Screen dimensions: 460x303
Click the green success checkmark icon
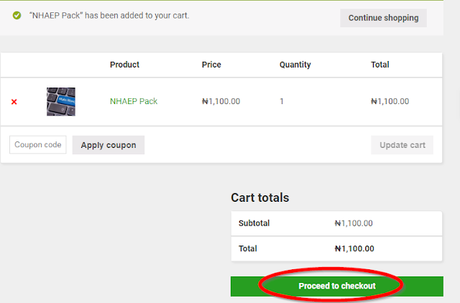click(17, 15)
